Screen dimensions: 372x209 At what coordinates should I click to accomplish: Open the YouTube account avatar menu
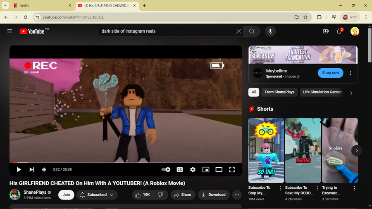coord(355,31)
